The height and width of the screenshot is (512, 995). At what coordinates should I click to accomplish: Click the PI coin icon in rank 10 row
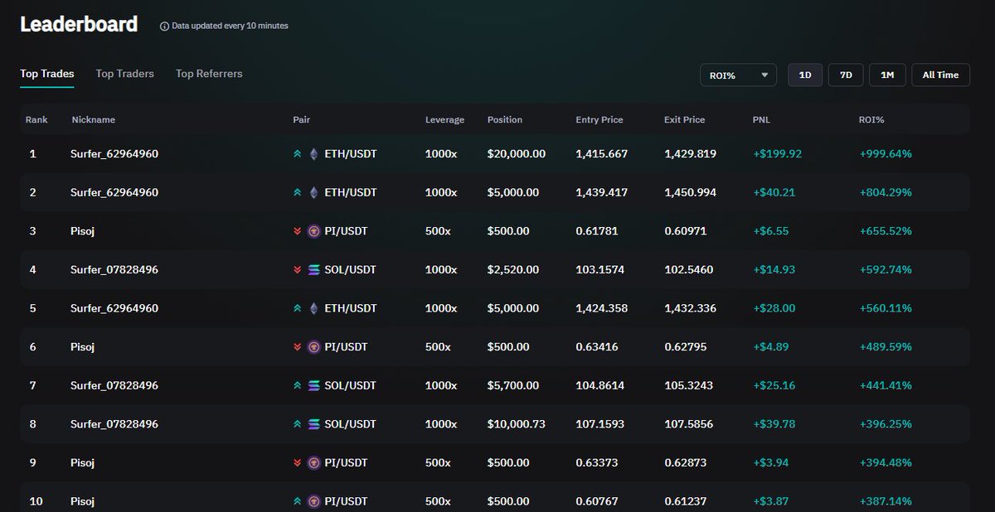click(313, 501)
